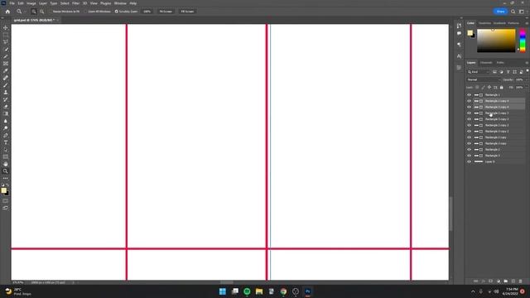Image resolution: width=530 pixels, height=298 pixels.
Task: Click lock all padlock icon
Action: [x=502, y=88]
